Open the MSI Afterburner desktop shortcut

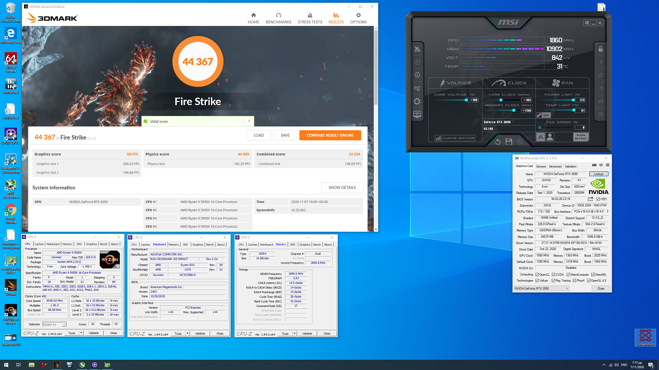(x=11, y=189)
